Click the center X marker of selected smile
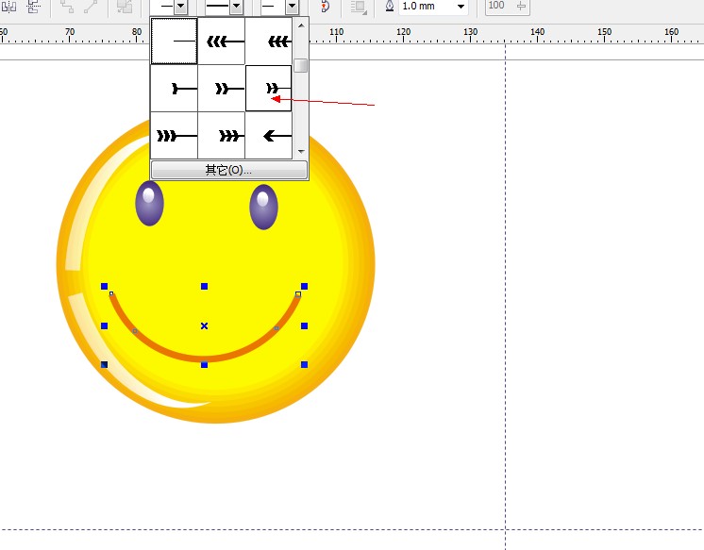 click(x=204, y=325)
